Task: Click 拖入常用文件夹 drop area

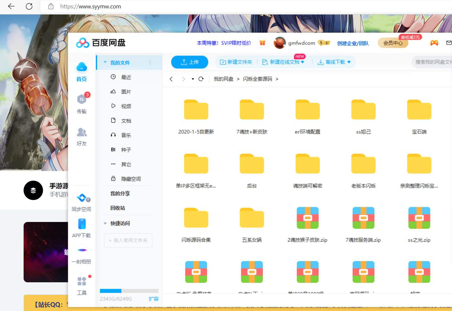Action: (128, 240)
